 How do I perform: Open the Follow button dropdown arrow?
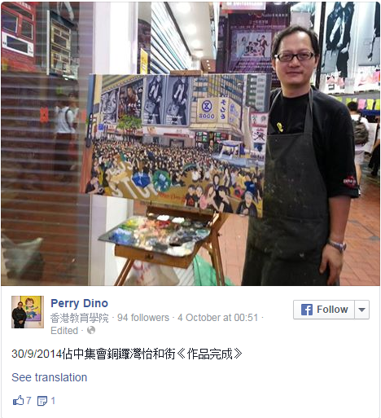361,310
